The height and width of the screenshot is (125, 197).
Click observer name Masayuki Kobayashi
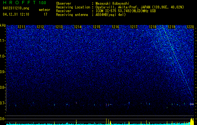click(112, 3)
